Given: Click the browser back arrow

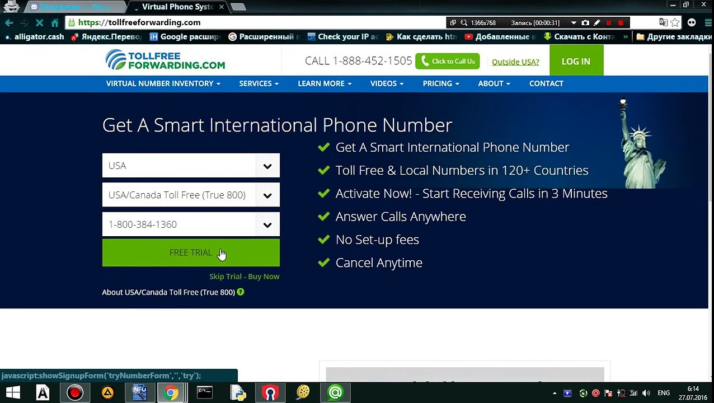Looking at the screenshot, I should coord(9,22).
